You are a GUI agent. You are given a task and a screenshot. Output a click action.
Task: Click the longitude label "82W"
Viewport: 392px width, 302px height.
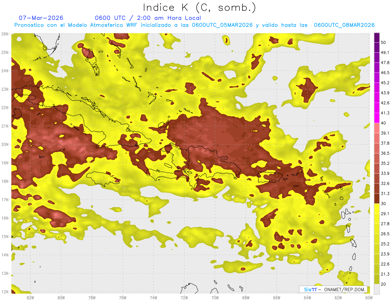coord(30,297)
